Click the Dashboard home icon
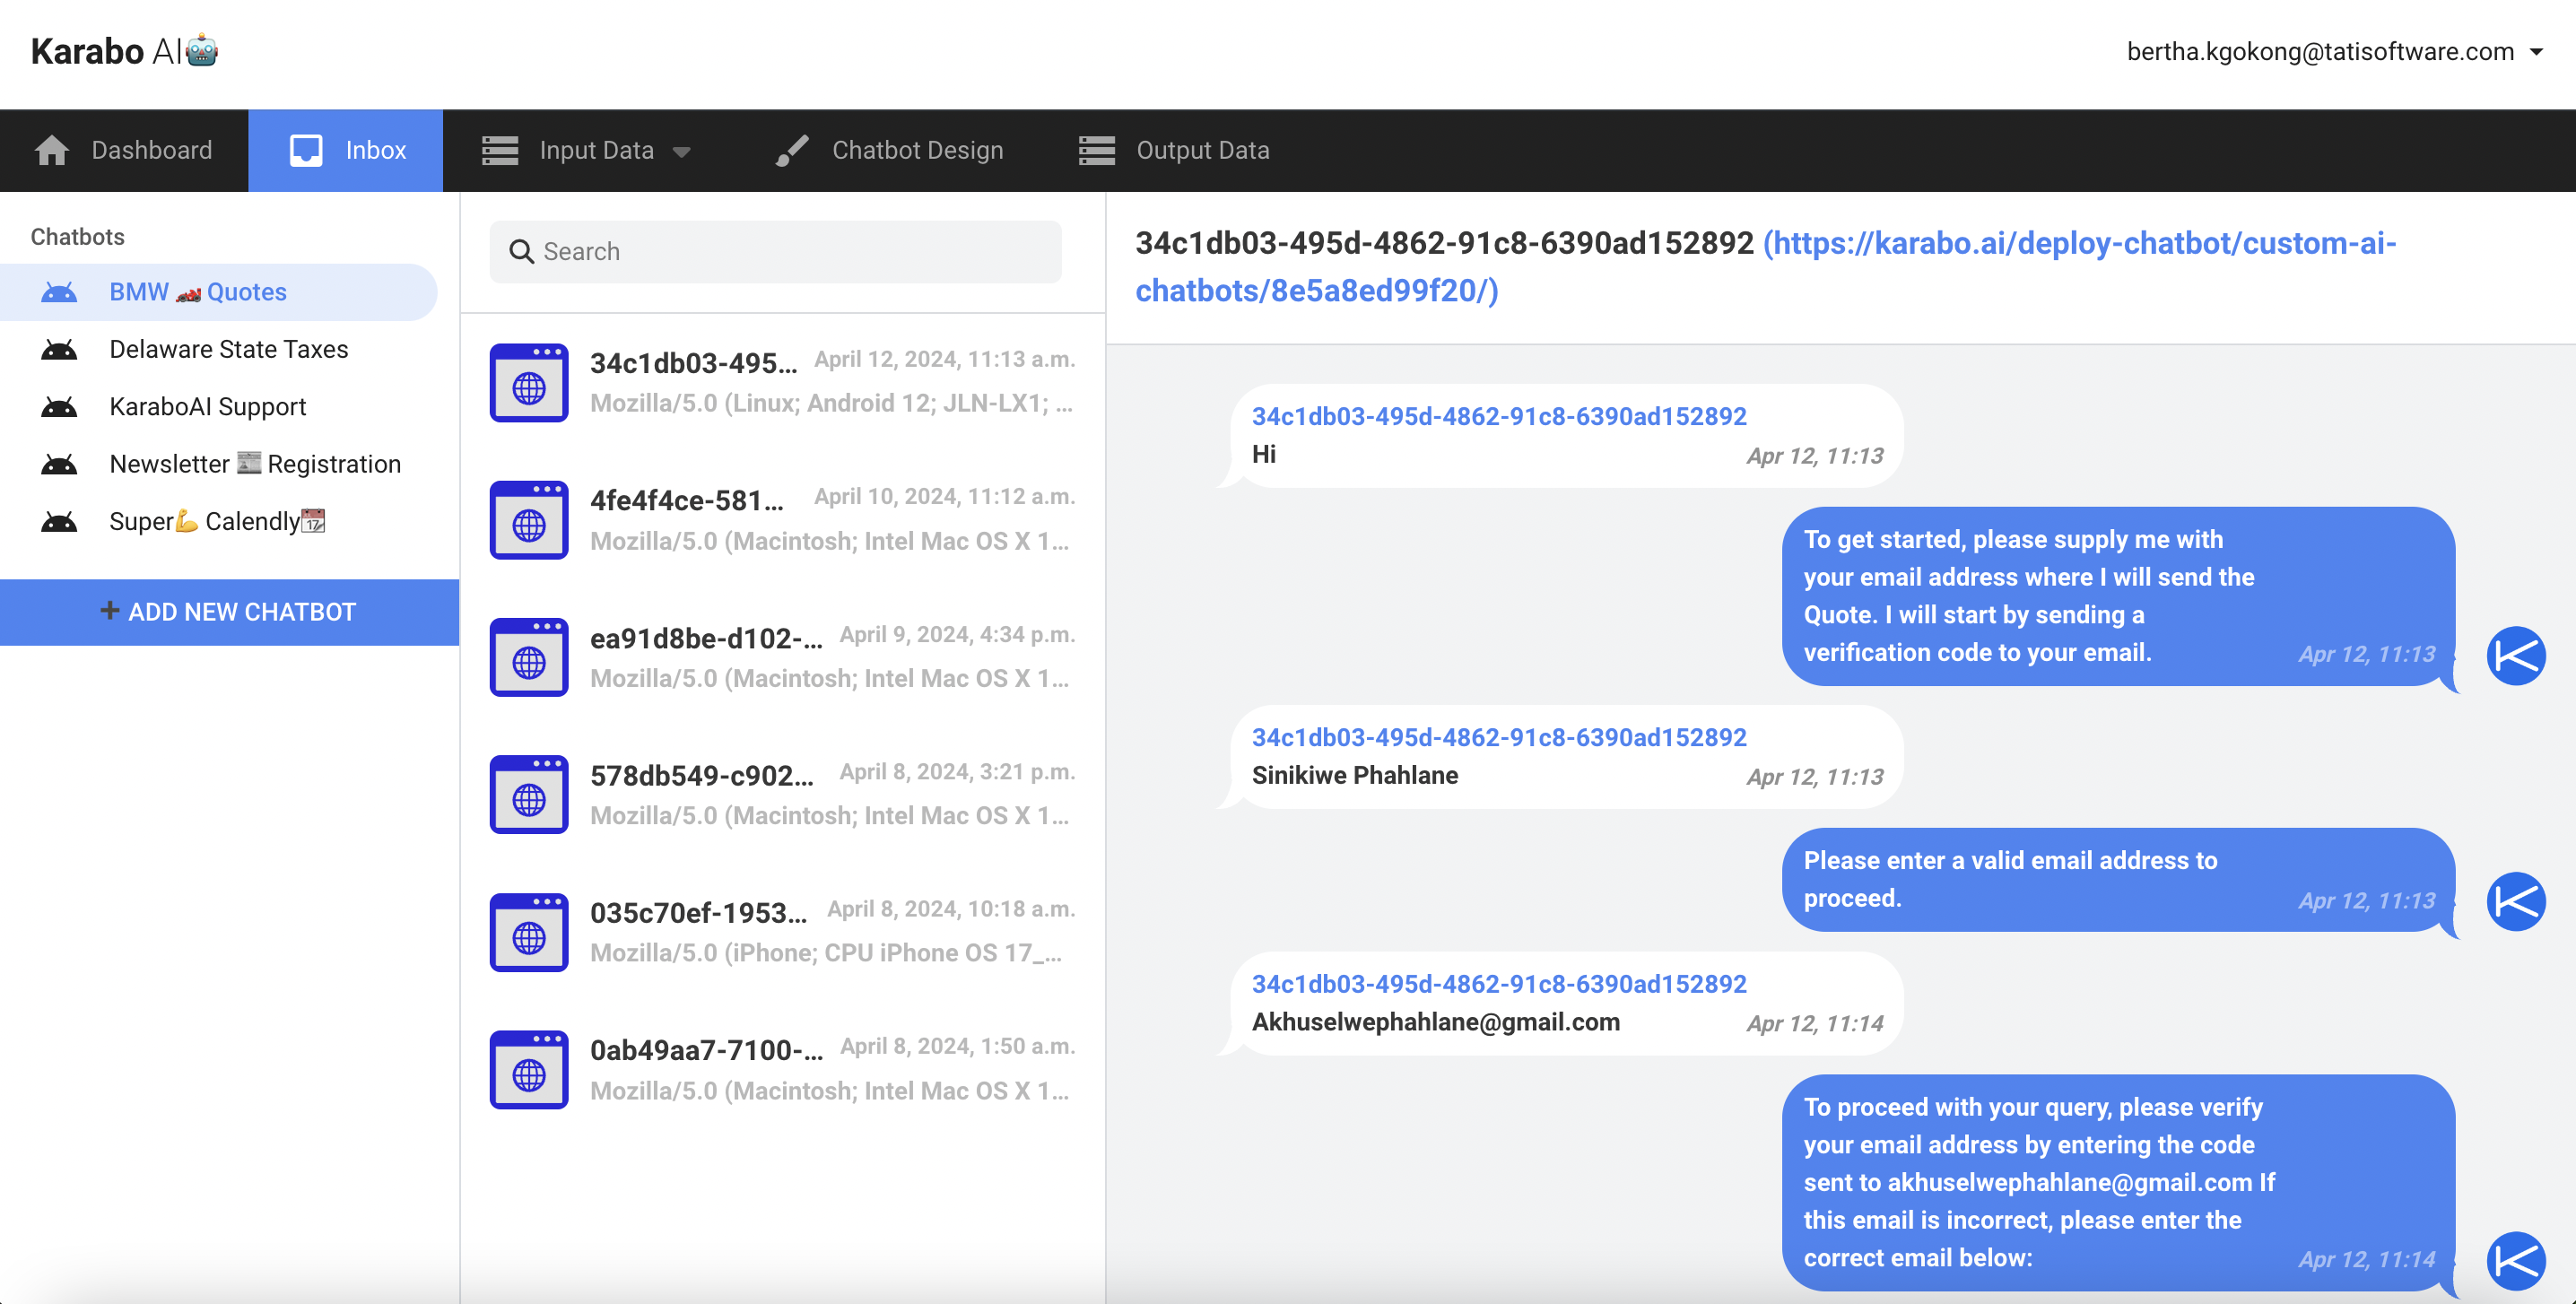 coord(52,150)
